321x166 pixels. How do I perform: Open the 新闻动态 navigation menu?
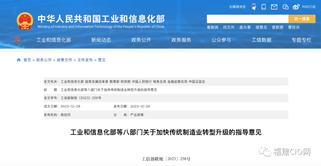click(101, 40)
